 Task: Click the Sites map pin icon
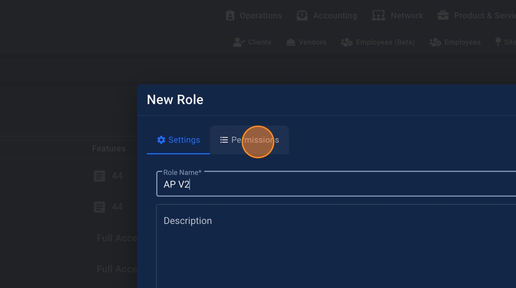coord(498,42)
